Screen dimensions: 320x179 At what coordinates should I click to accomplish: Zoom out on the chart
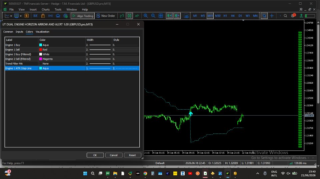pyautogui.click(x=153, y=16)
